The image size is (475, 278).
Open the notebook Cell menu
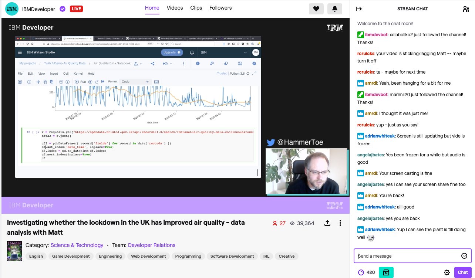point(66,74)
